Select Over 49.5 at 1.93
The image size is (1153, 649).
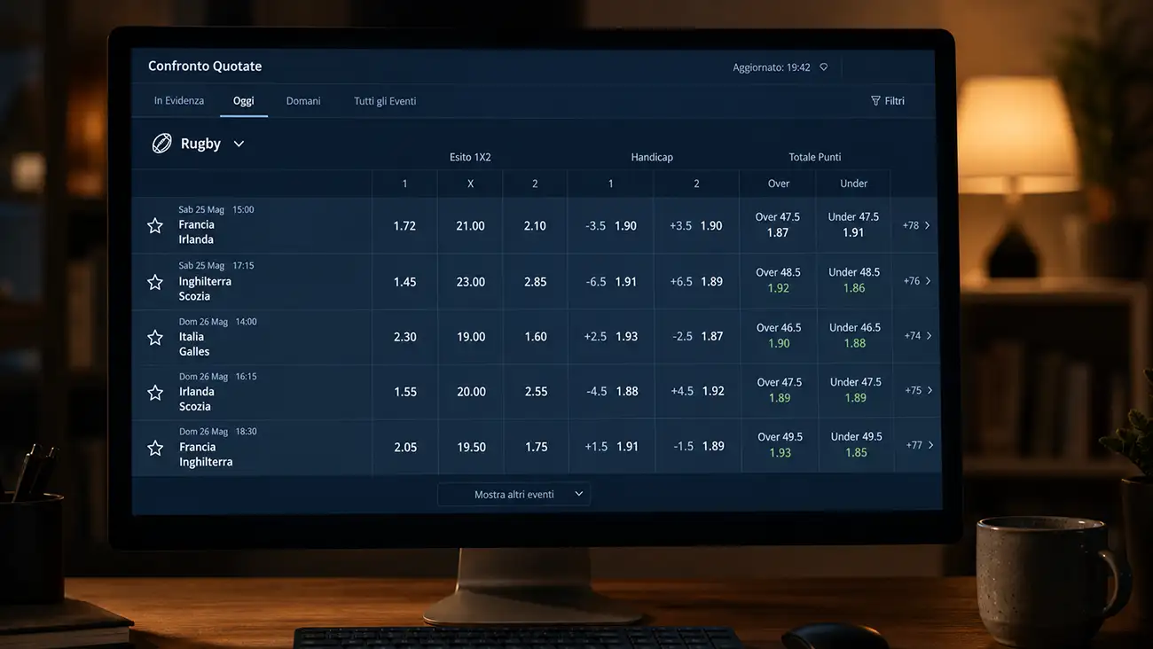tap(780, 445)
